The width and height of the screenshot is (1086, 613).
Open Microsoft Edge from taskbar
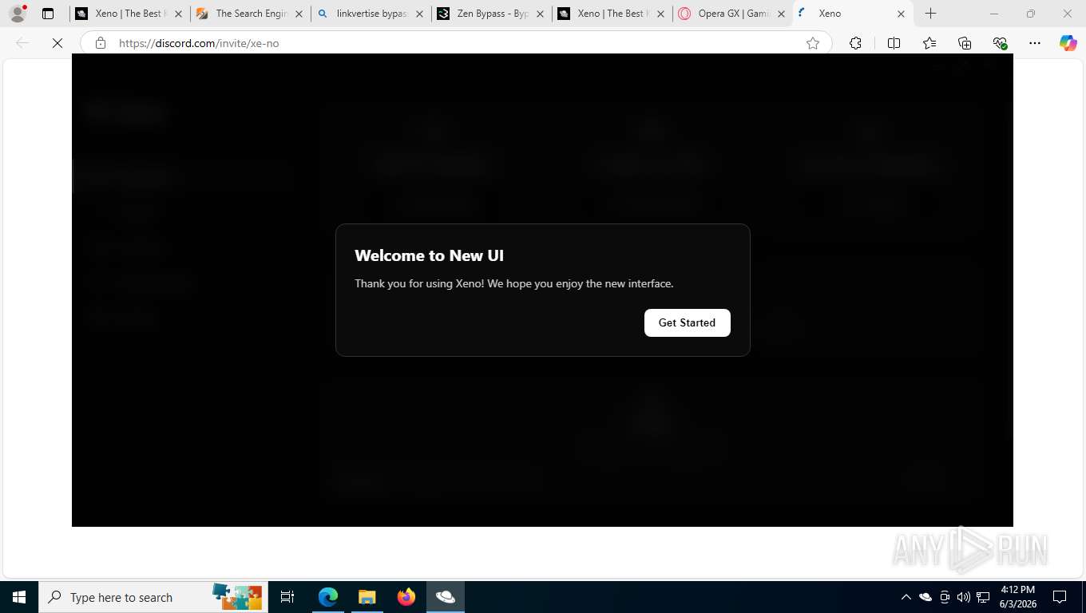tap(328, 597)
